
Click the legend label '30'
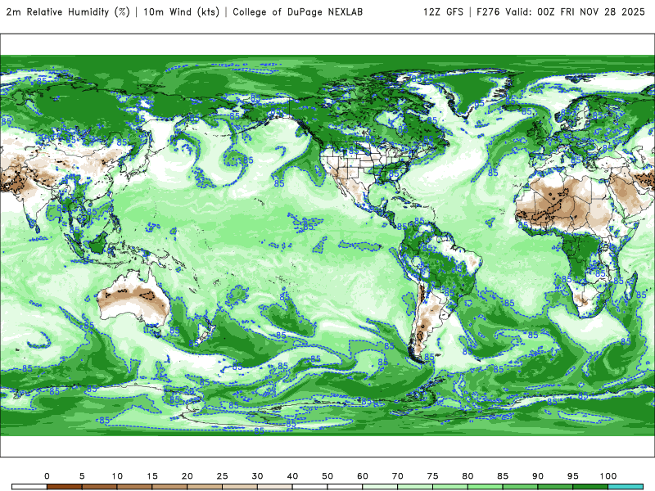pyautogui.click(x=257, y=476)
